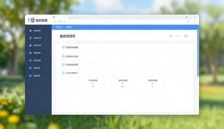The image size is (224, 129).
Task: Open the first tab in the blue bar
Action: (59, 27)
